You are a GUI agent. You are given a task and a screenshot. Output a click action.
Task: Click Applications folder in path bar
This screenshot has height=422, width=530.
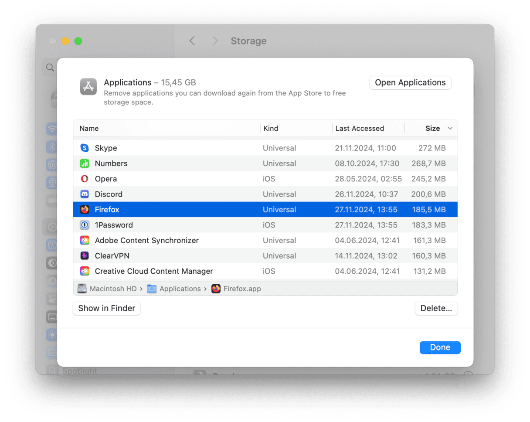[175, 289]
